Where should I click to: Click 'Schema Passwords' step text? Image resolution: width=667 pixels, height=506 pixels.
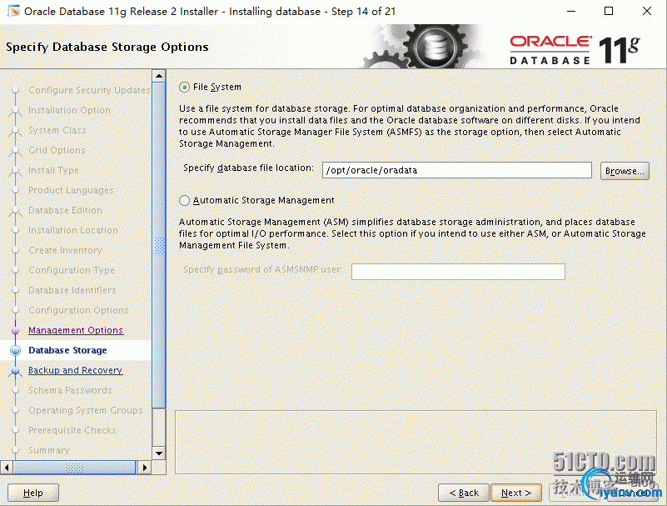(70, 390)
